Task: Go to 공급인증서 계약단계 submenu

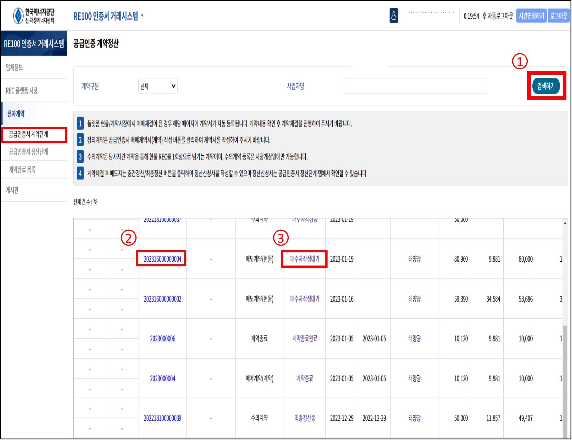Action: [29, 134]
